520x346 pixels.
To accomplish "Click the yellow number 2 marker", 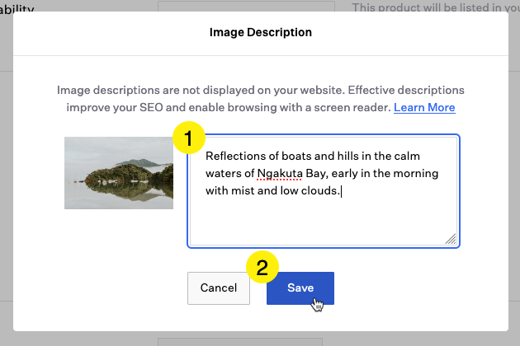I will coord(262,268).
